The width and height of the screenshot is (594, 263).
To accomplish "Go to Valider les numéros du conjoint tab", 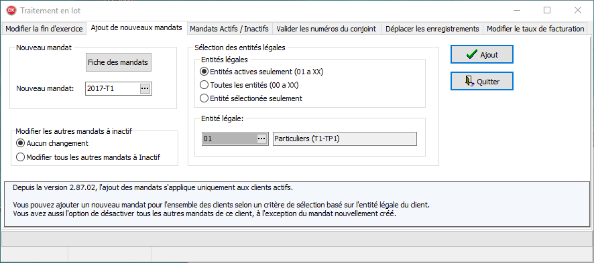I will click(326, 29).
